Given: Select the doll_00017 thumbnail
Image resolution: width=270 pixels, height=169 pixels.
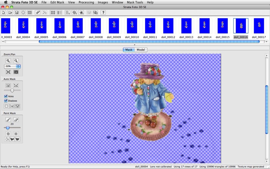Looking at the screenshot, I should [x=259, y=26].
